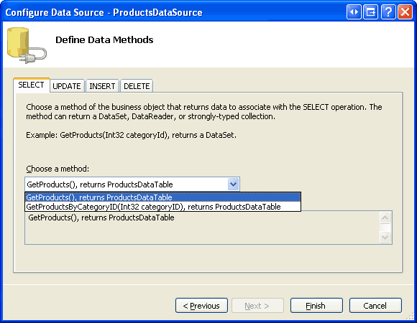
Task: Collapse the method list with the dropdown arrow
Action: point(233,184)
